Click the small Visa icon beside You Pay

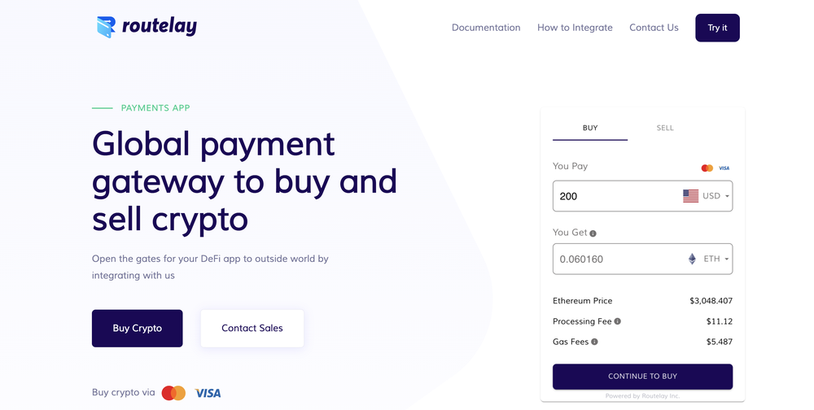point(724,168)
